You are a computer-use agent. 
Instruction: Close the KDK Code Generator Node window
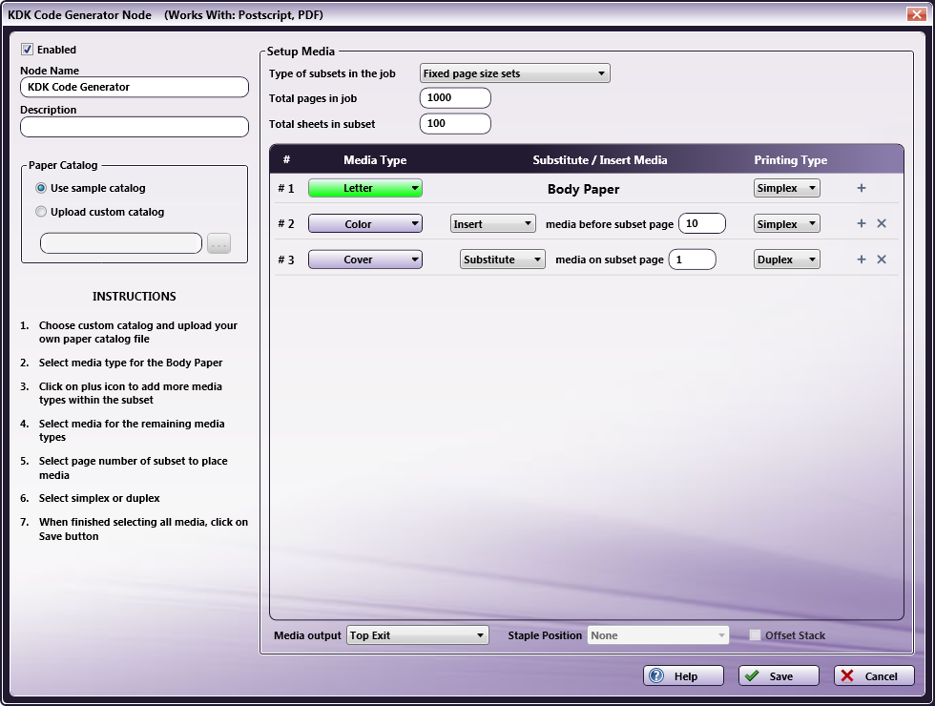[x=916, y=14]
